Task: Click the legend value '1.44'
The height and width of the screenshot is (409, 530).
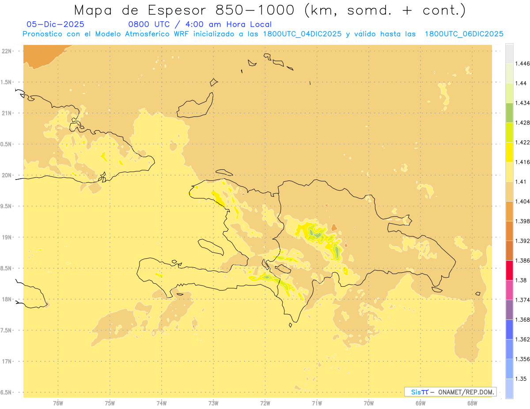Action: 520,83
